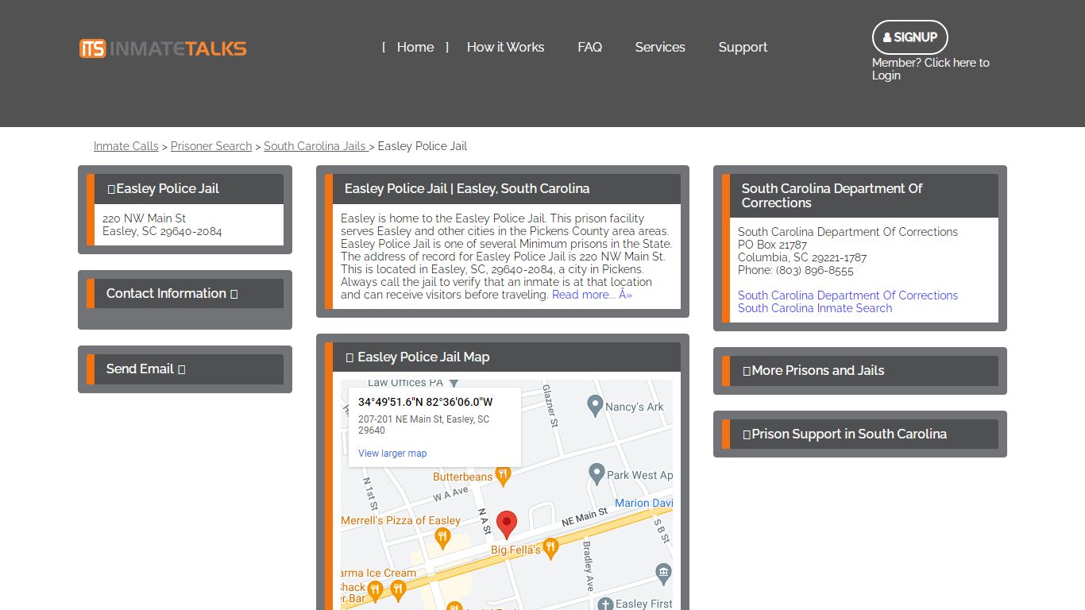Open View larger map link
Image resolution: width=1085 pixels, height=610 pixels.
pos(392,454)
